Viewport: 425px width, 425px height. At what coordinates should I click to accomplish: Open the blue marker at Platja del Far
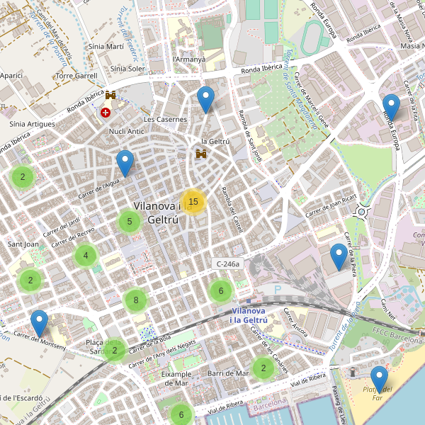coord(379,380)
